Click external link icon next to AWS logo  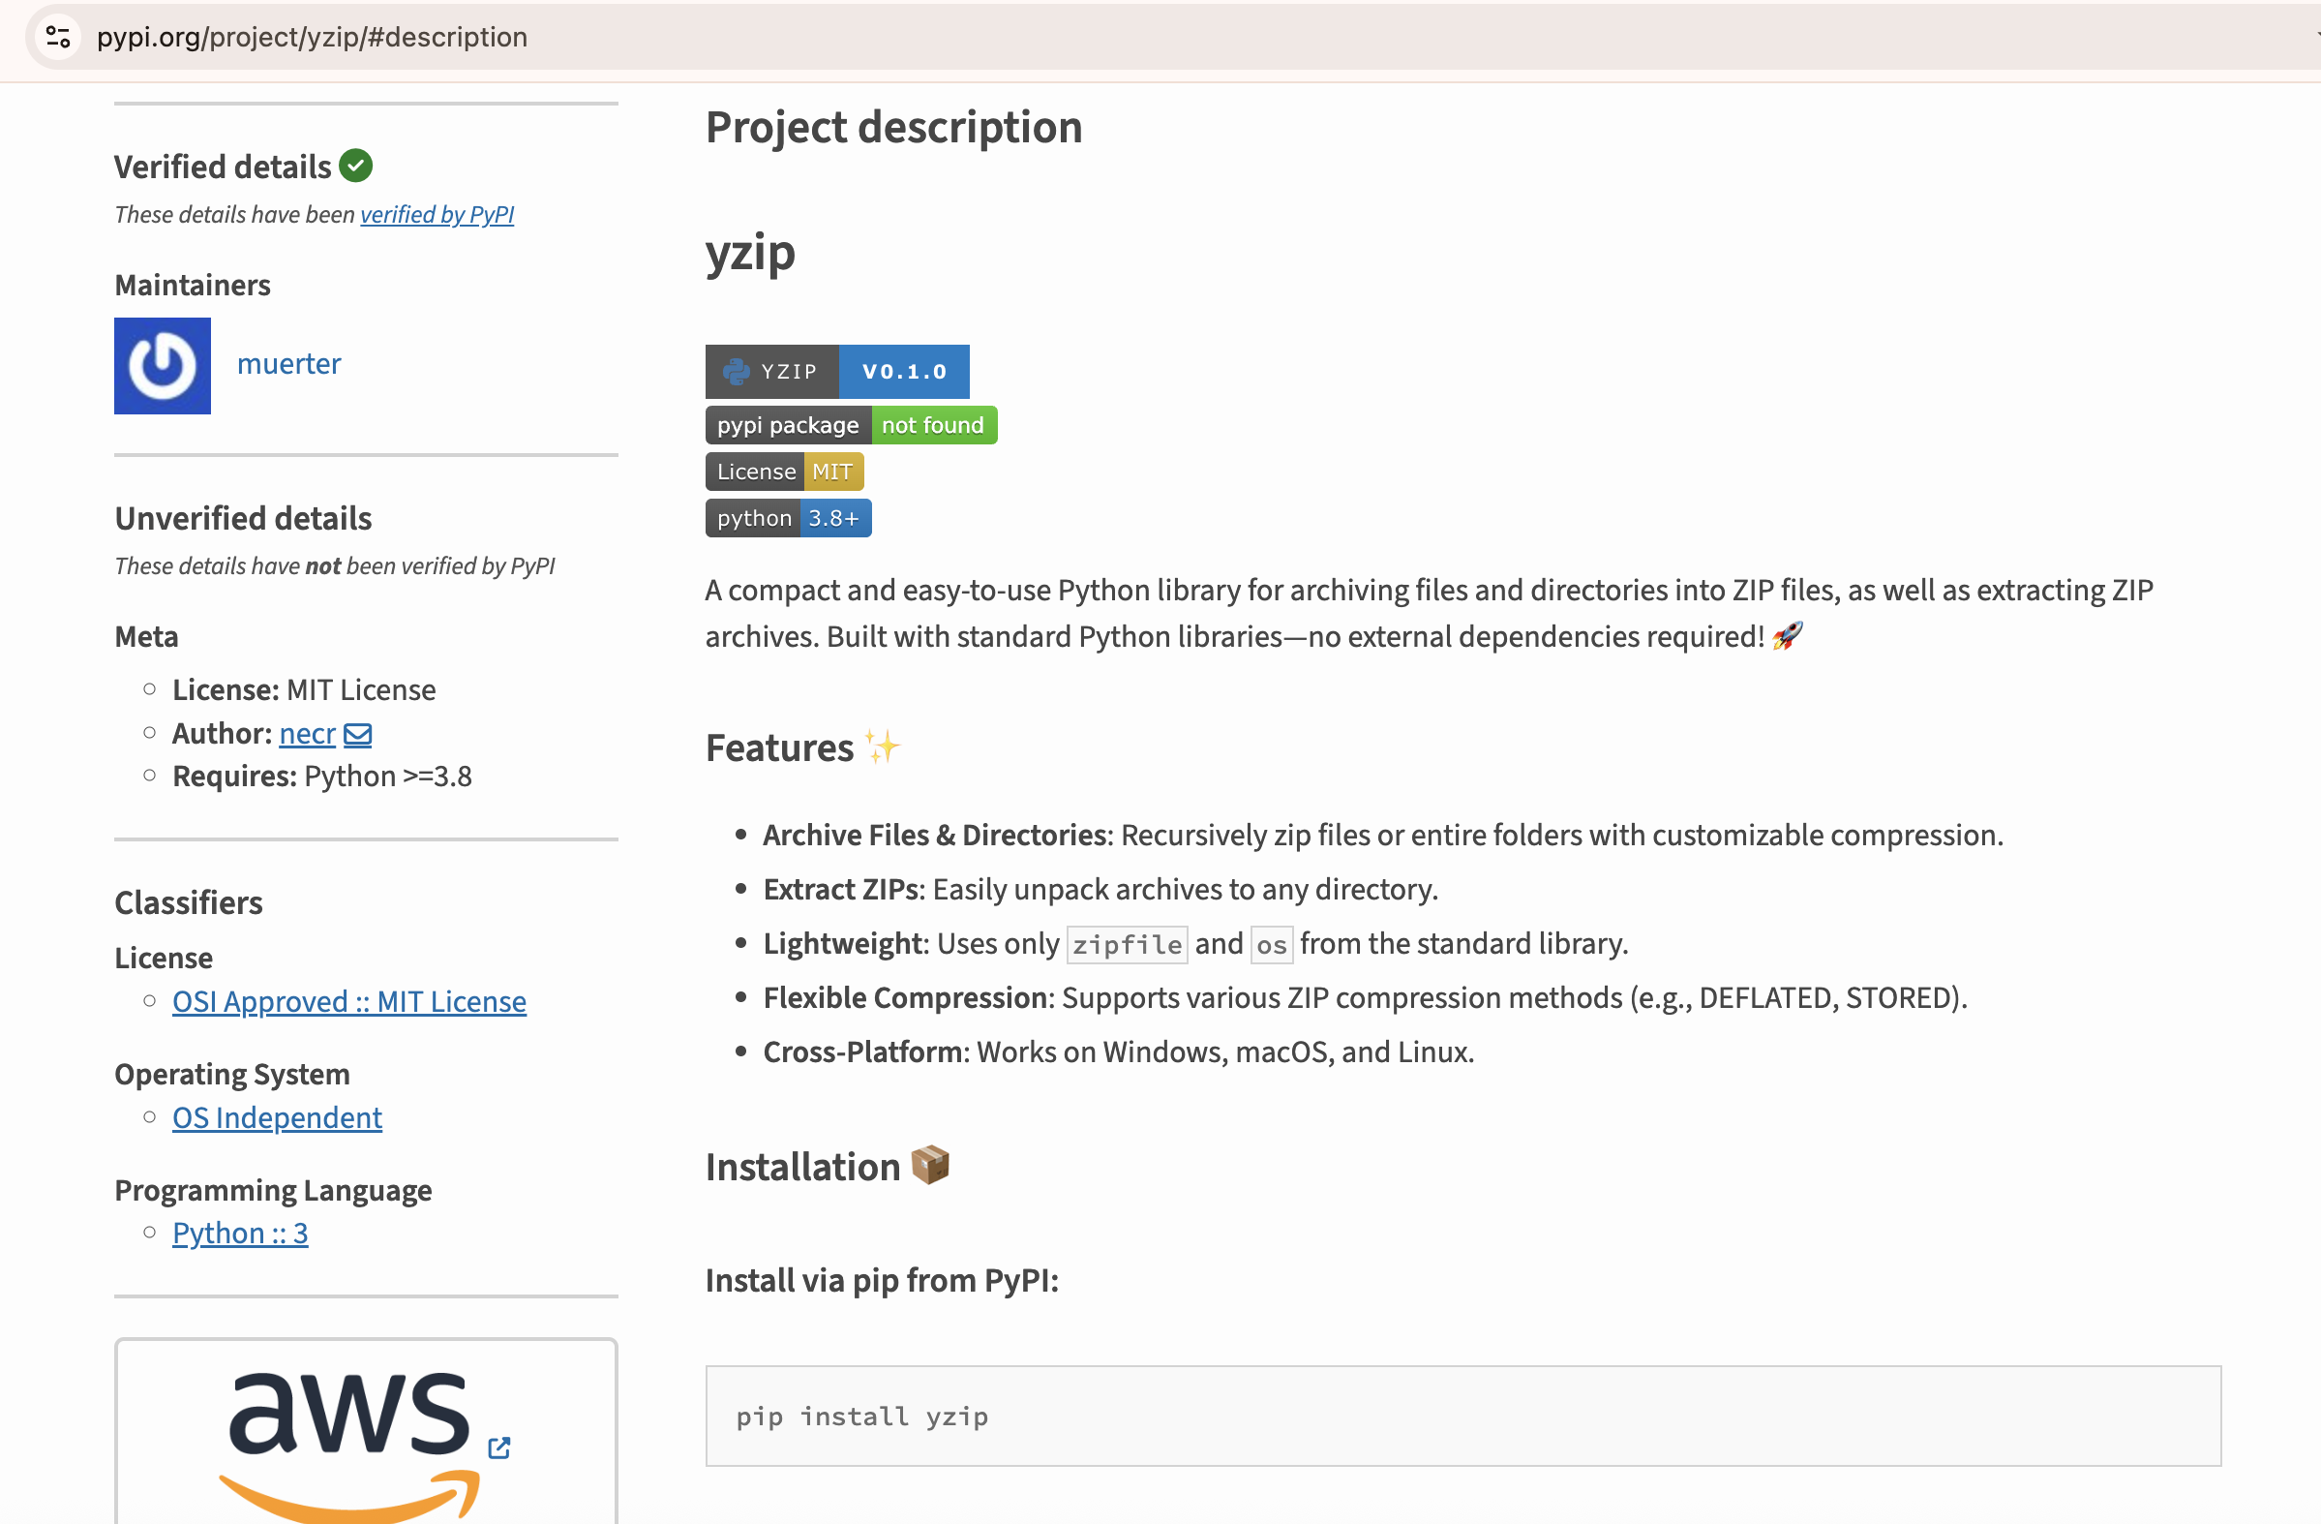click(x=499, y=1448)
